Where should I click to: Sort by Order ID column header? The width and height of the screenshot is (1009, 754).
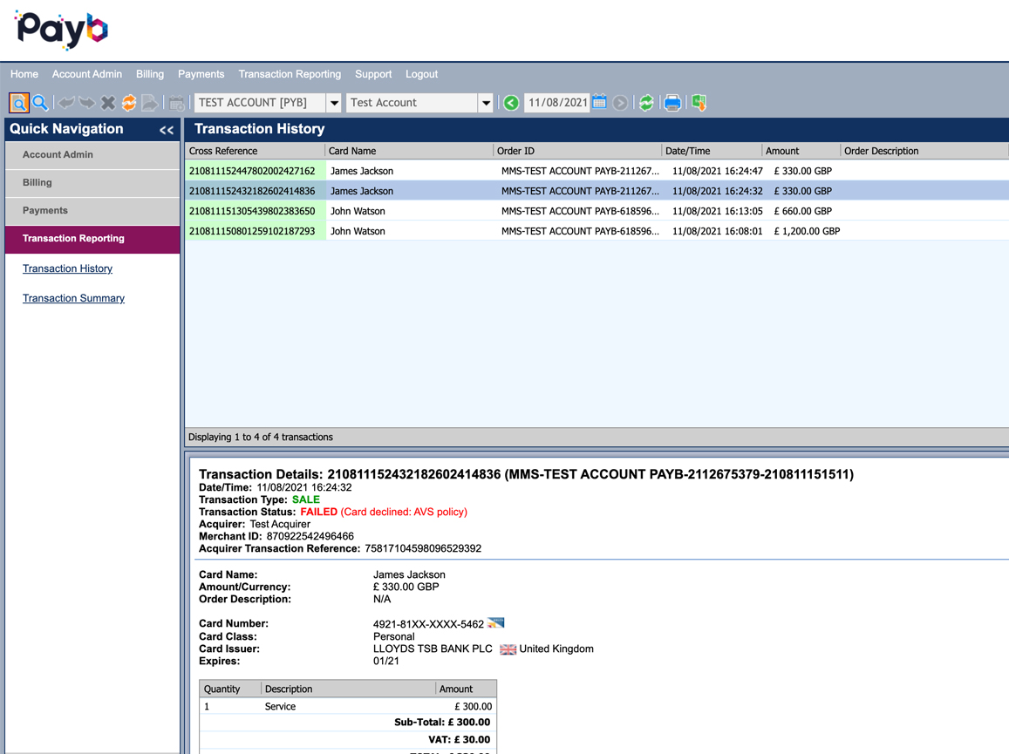pos(577,151)
